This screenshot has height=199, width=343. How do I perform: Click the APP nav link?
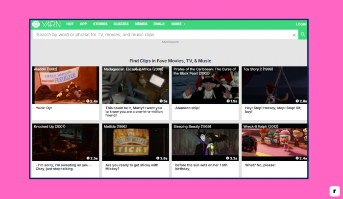coord(83,24)
